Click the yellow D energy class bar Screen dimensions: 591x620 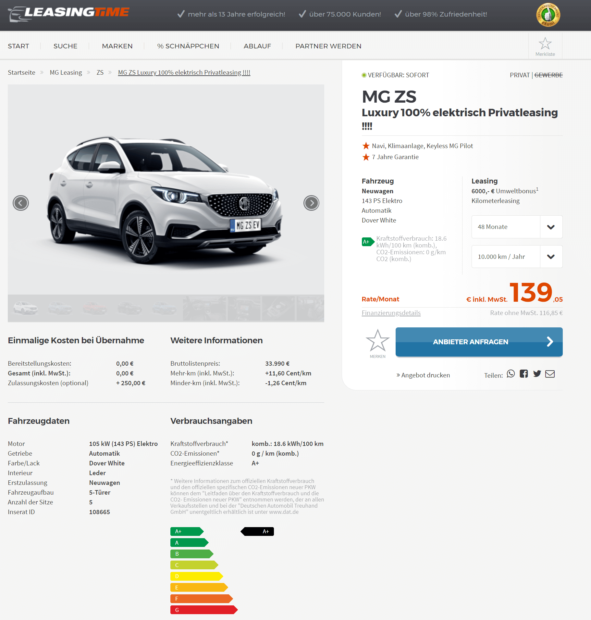coord(197,576)
